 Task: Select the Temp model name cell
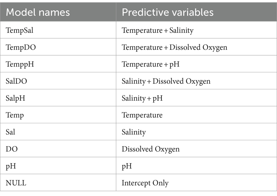click(x=58, y=115)
